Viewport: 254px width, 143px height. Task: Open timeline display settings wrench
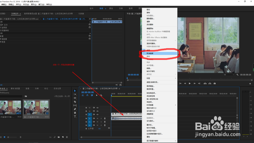pyautogui.click(x=101, y=96)
